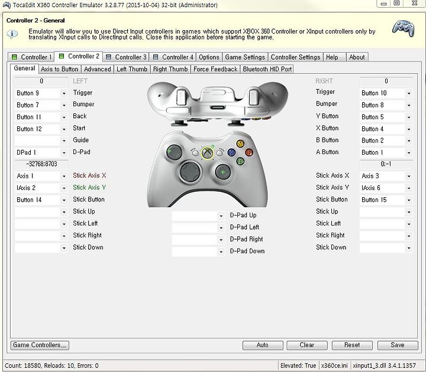Click the Reset button
This screenshot has height=372, width=426.
click(x=352, y=345)
